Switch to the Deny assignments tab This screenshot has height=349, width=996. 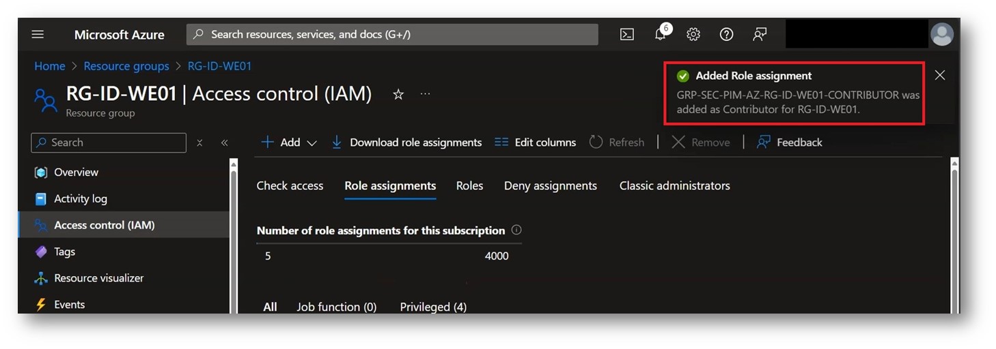[550, 185]
